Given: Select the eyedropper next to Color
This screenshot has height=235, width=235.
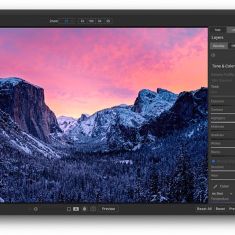Looking at the screenshot, I should click(215, 187).
